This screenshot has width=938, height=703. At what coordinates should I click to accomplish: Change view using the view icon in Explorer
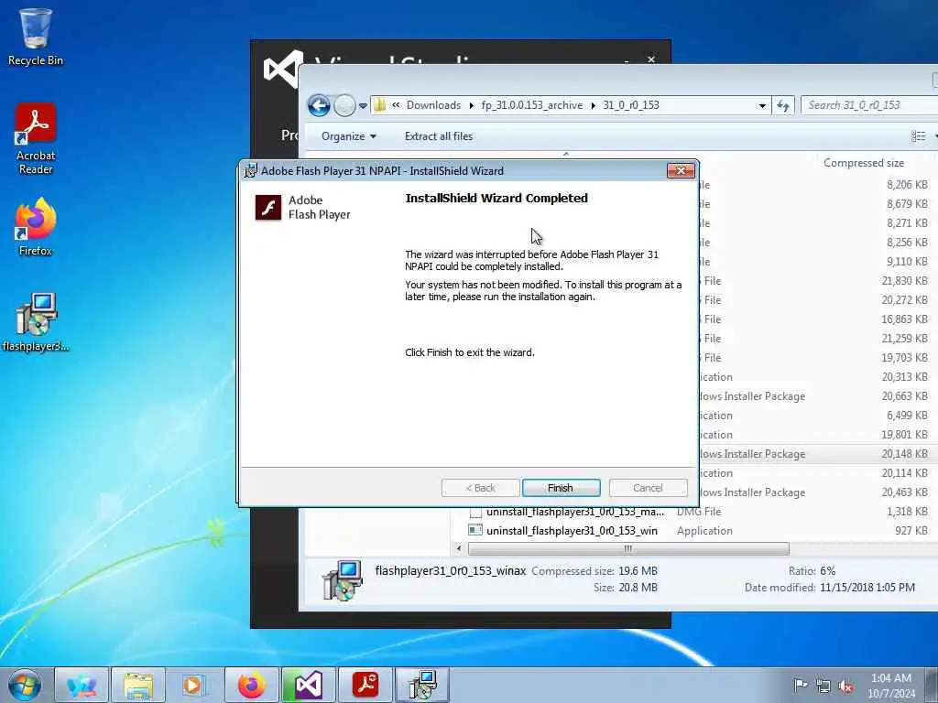(918, 136)
